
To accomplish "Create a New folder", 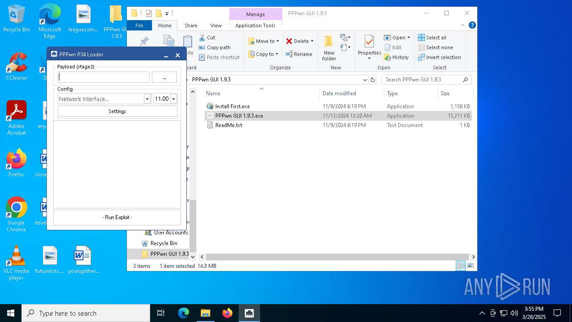I will [329, 48].
